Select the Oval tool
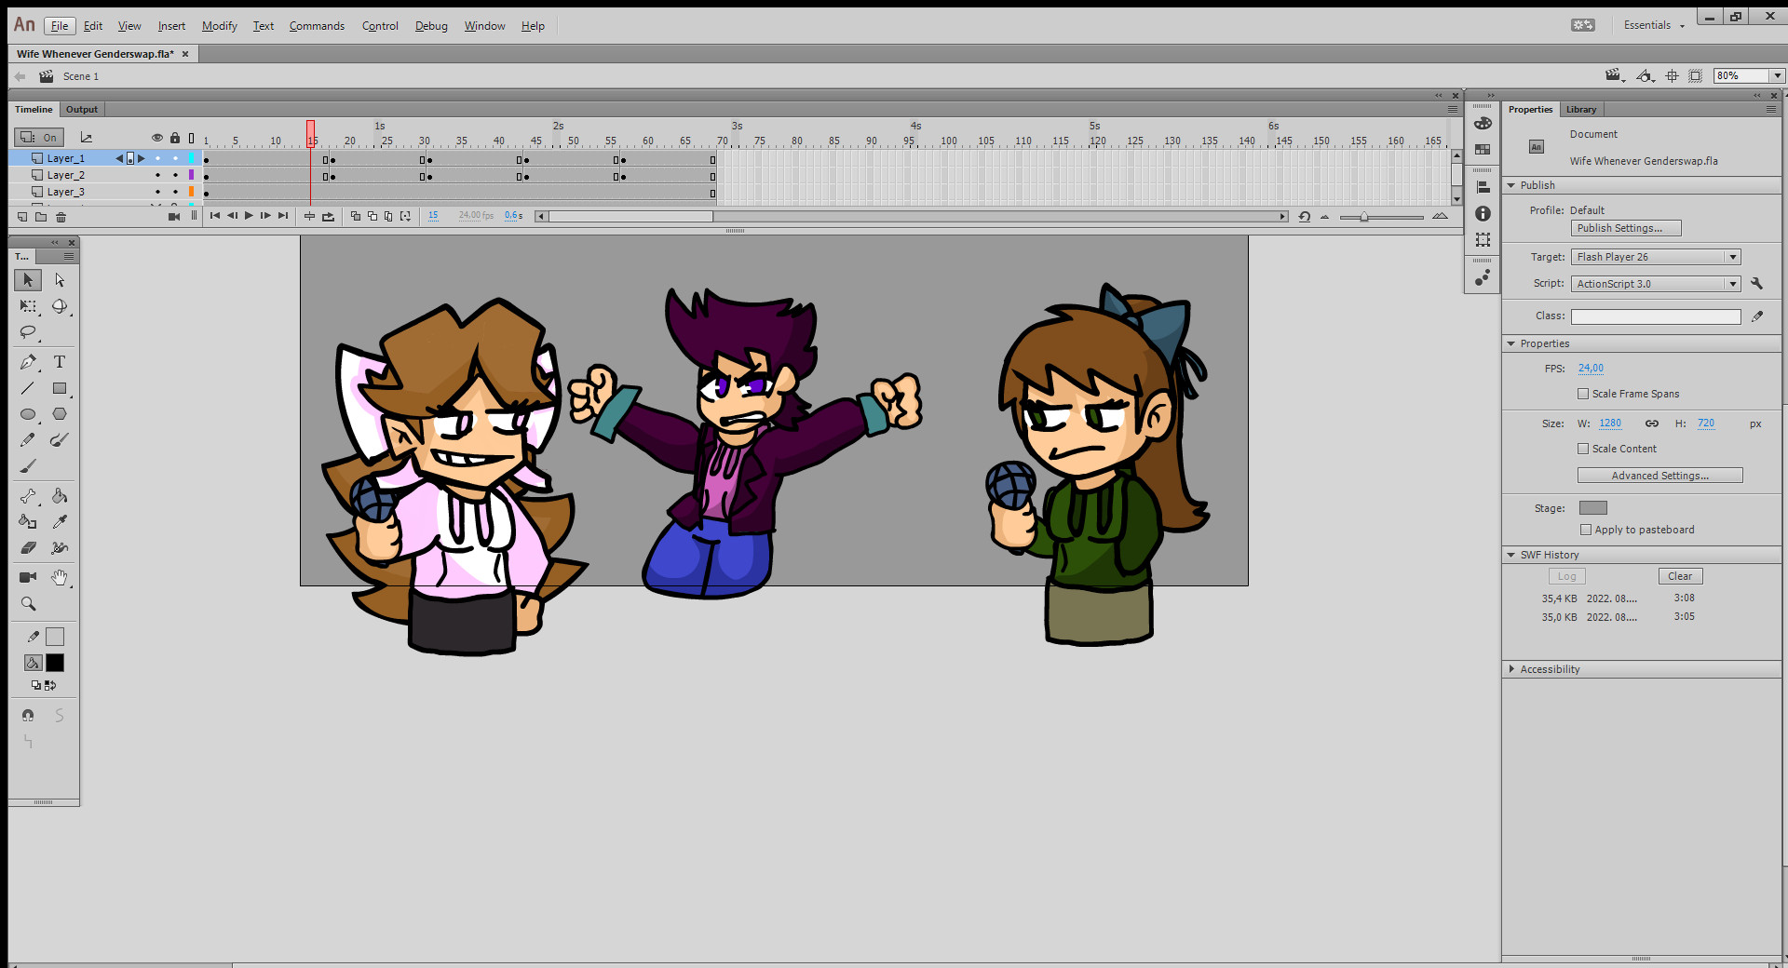Viewport: 1788px width, 968px height. pyautogui.click(x=28, y=414)
